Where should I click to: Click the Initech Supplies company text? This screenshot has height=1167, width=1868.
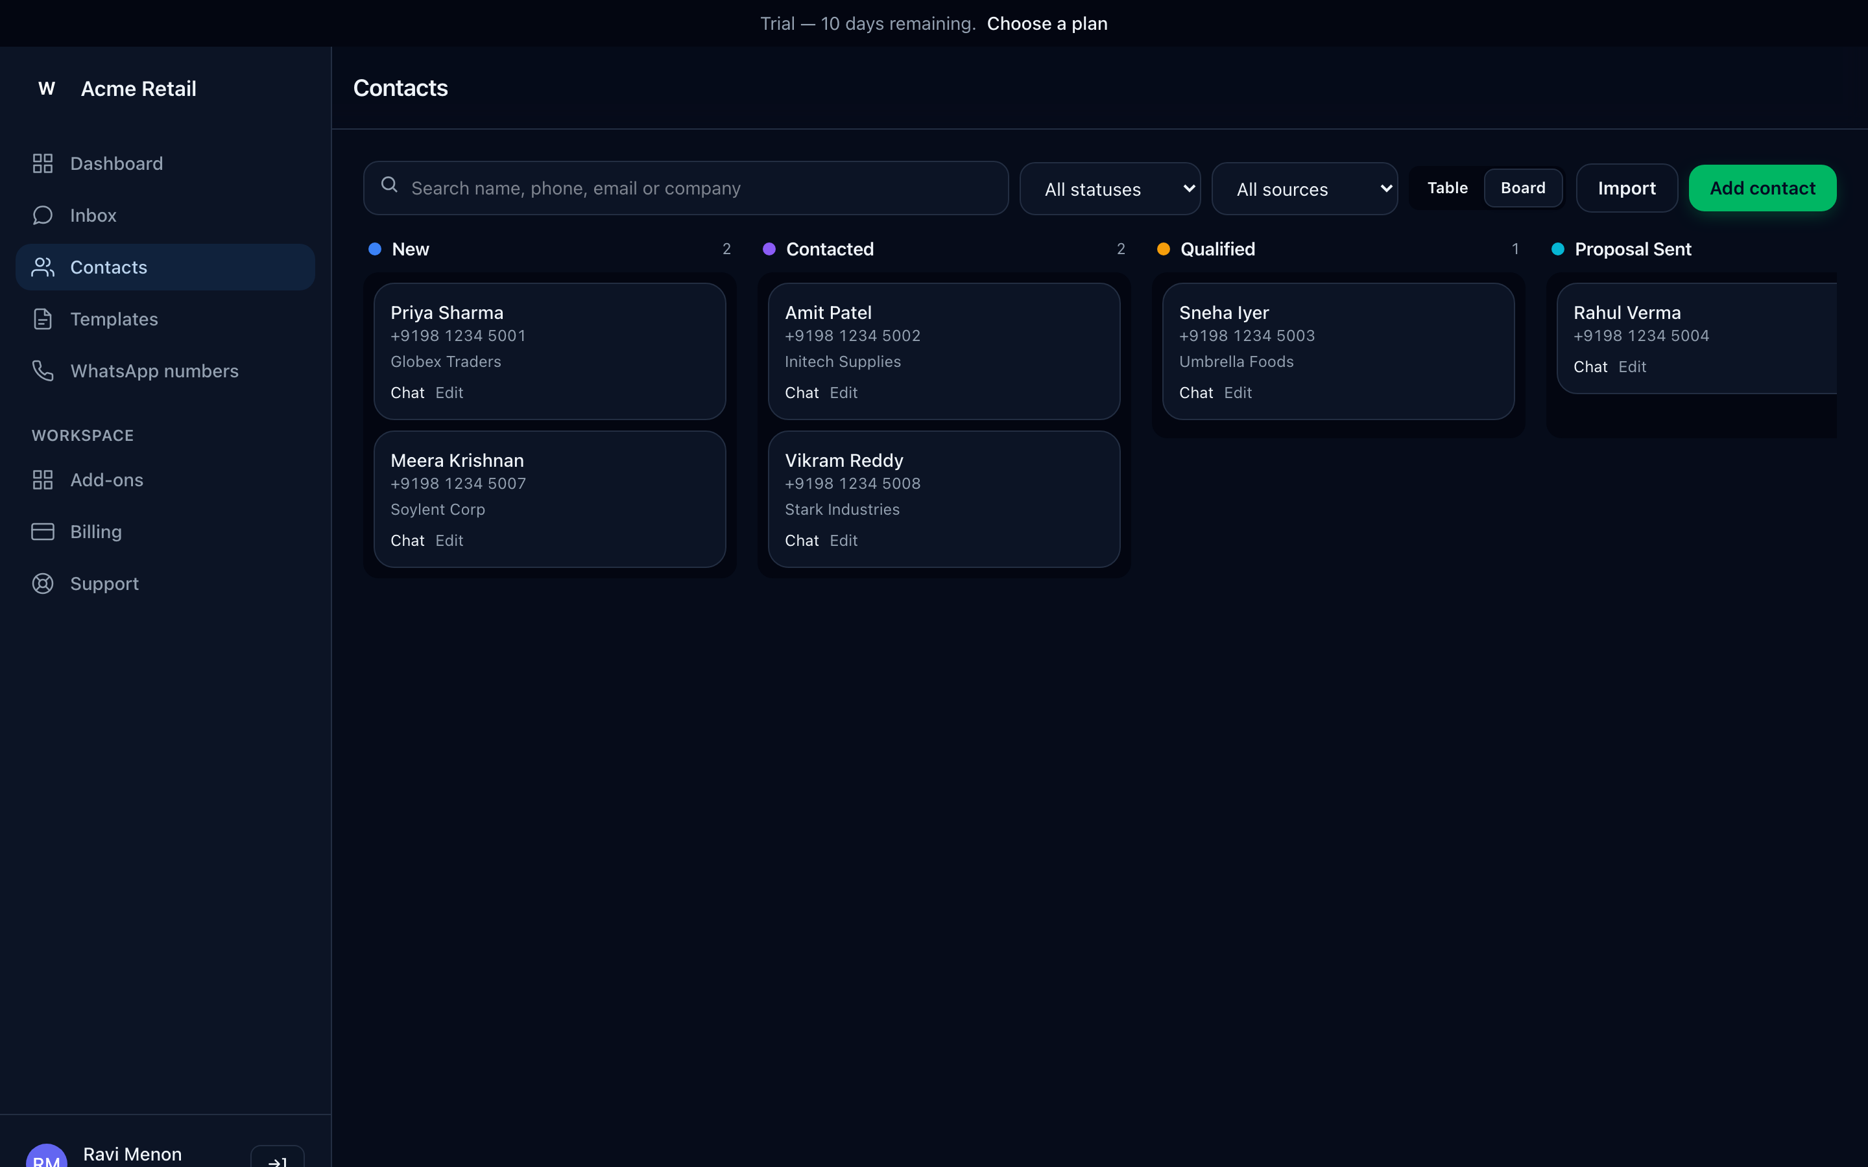pos(842,362)
